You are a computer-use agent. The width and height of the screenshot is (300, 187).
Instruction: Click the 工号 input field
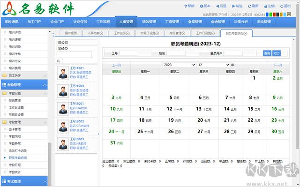(128, 53)
